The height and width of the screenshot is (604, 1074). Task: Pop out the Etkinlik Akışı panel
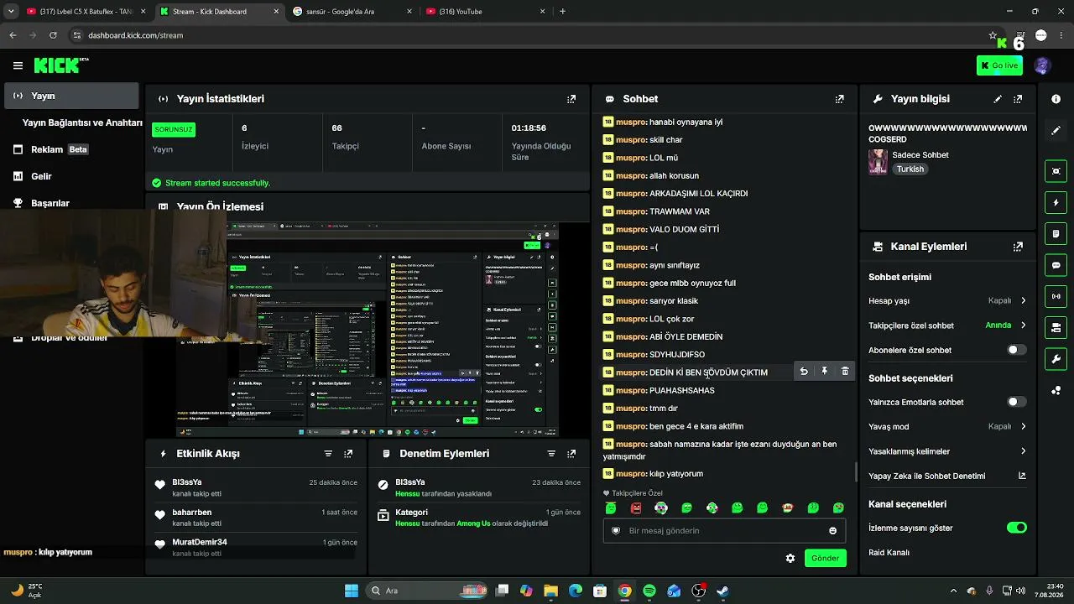pos(348,454)
